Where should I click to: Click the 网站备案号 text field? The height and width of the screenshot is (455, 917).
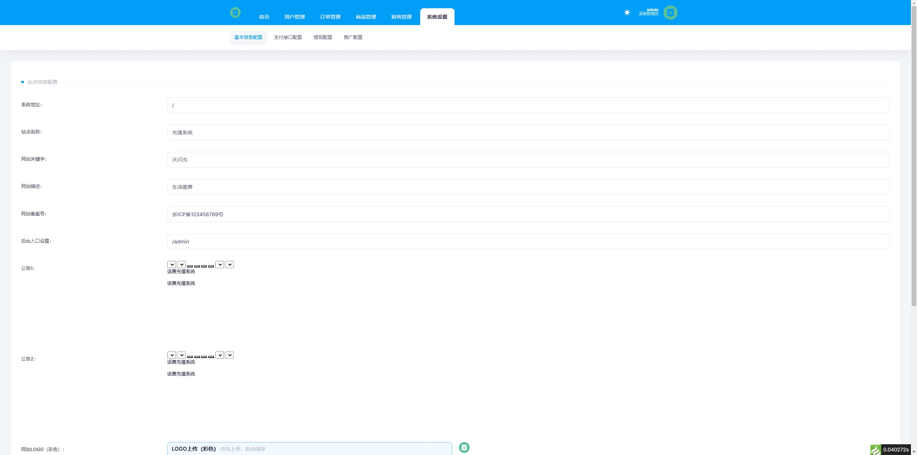528,214
